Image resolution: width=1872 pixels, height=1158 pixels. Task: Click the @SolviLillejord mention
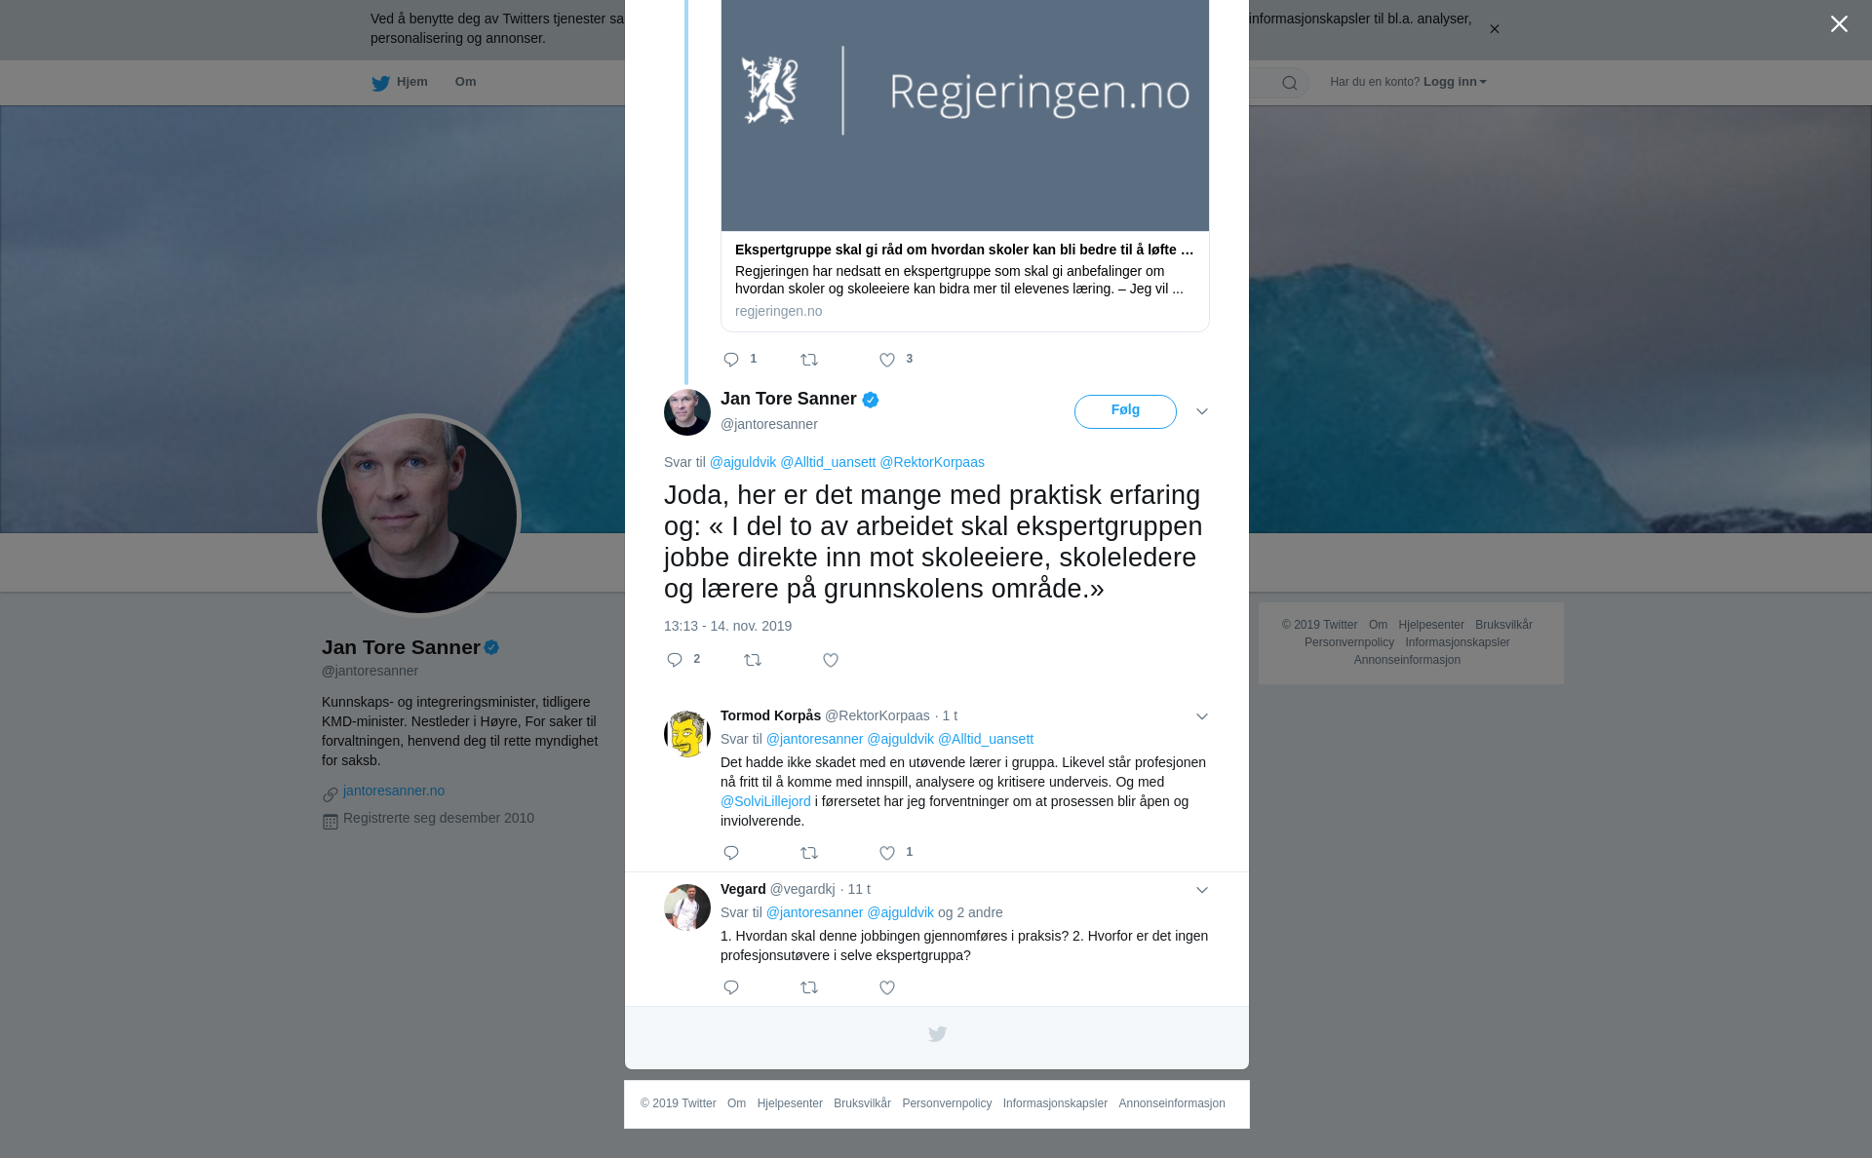coord(765,801)
